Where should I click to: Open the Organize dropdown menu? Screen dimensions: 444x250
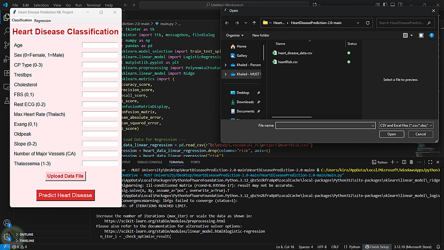click(235, 35)
